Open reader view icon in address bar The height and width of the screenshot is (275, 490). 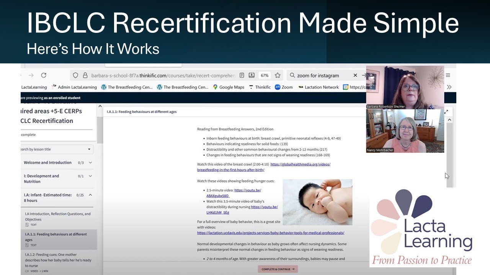242,75
